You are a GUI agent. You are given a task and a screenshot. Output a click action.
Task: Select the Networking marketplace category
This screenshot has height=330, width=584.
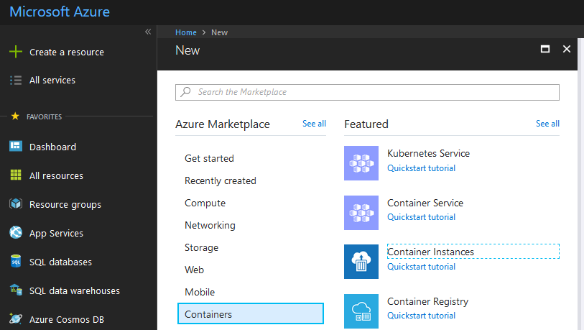(210, 225)
